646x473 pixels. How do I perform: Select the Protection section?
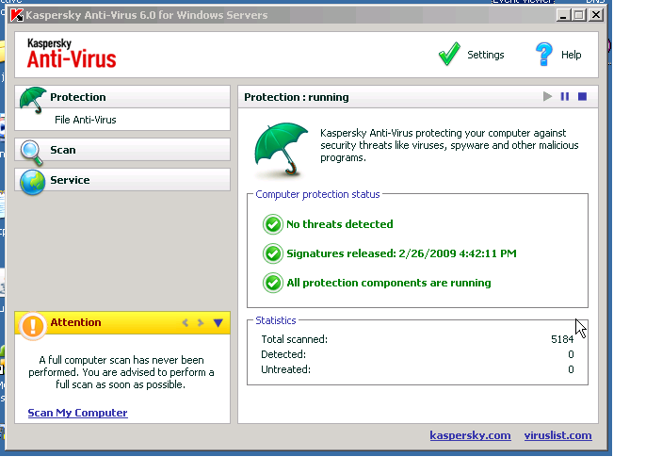click(x=122, y=97)
